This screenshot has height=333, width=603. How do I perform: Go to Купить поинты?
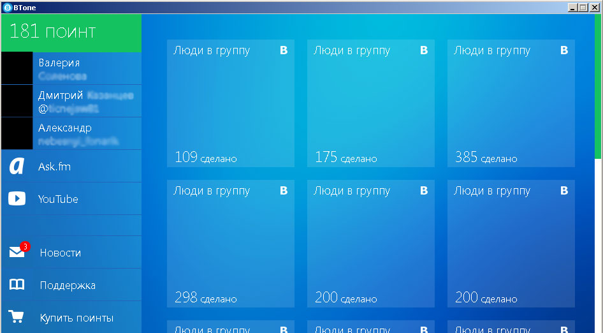coord(71,317)
